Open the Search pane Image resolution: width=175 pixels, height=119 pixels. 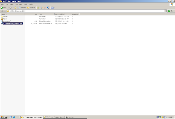pos(22,8)
